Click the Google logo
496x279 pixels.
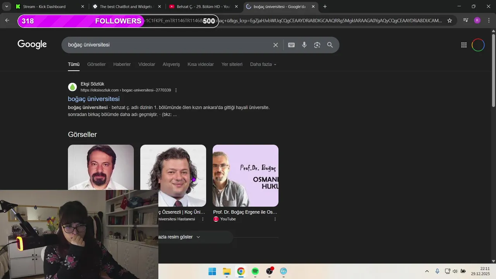click(32, 45)
